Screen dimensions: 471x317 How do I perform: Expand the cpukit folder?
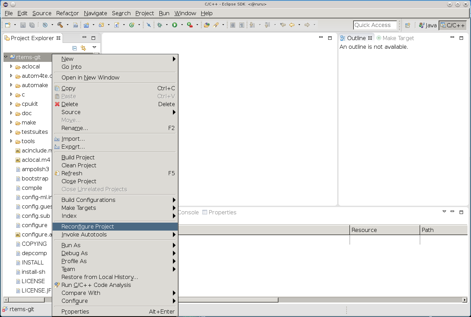click(x=11, y=104)
